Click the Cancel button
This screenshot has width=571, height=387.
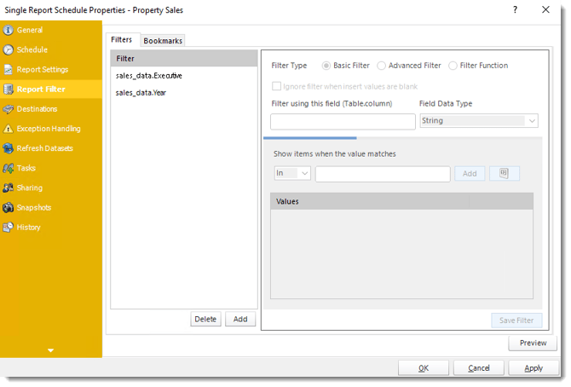pos(478,368)
